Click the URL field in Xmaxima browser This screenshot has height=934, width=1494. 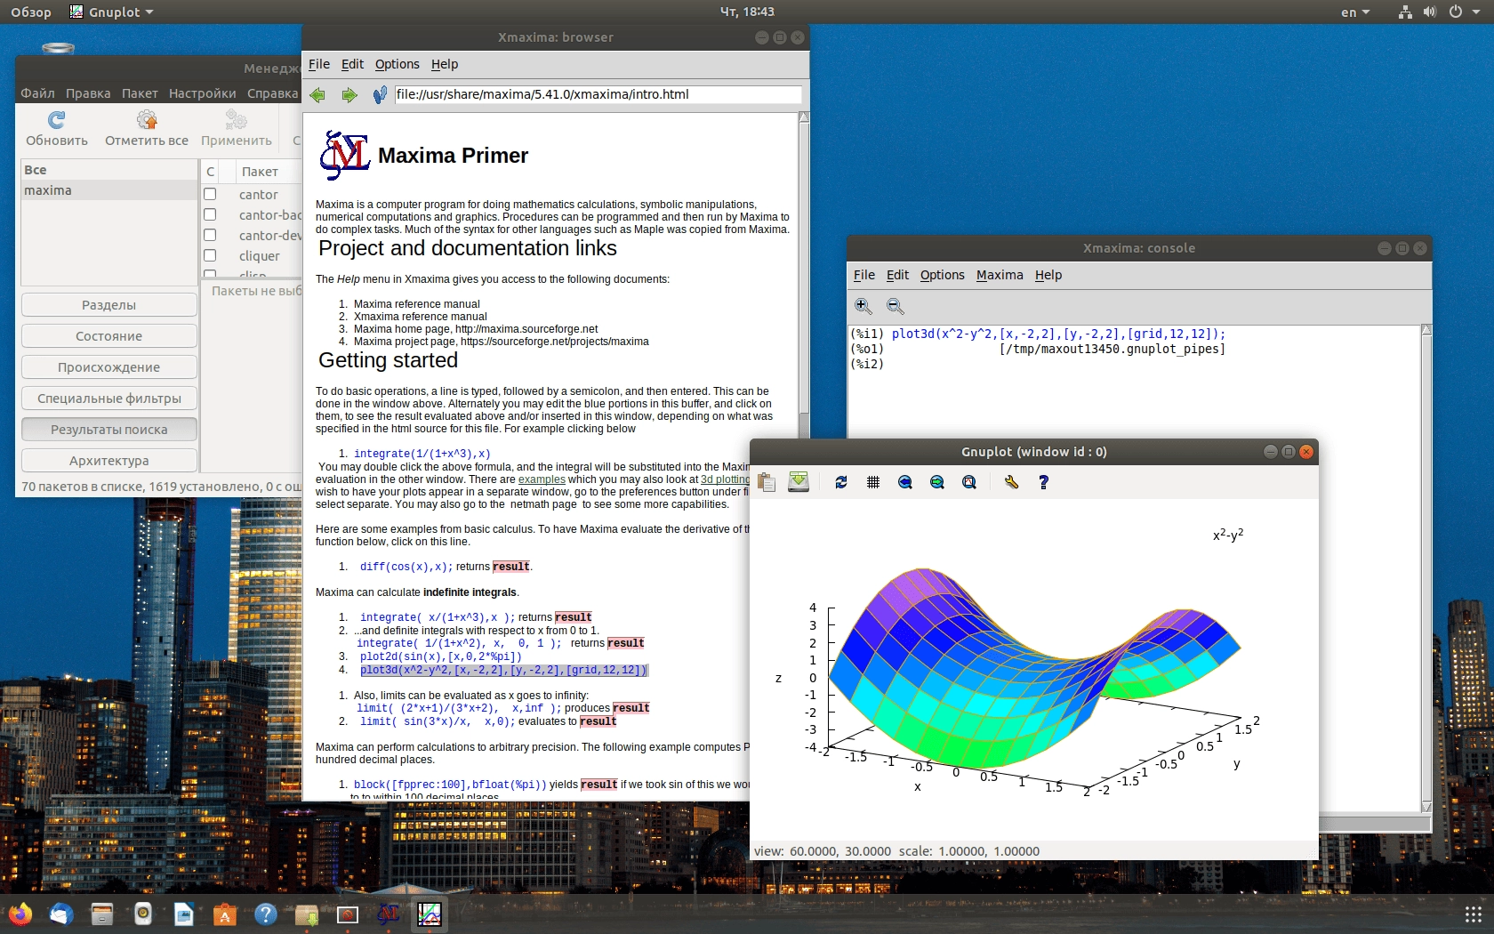click(598, 94)
